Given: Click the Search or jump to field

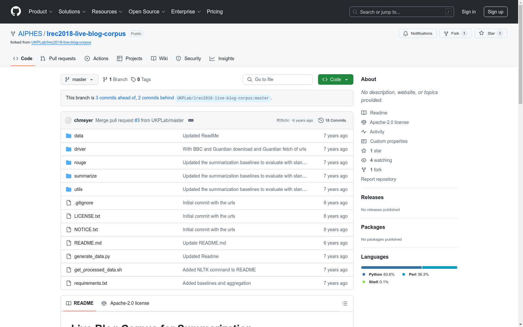Looking at the screenshot, I should (402, 12).
